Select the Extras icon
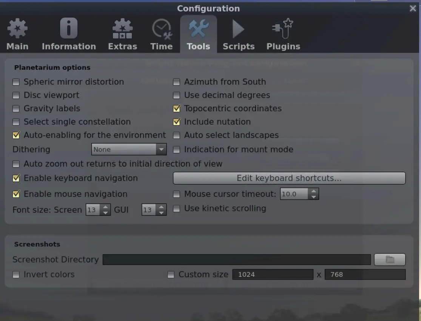 pos(122,29)
